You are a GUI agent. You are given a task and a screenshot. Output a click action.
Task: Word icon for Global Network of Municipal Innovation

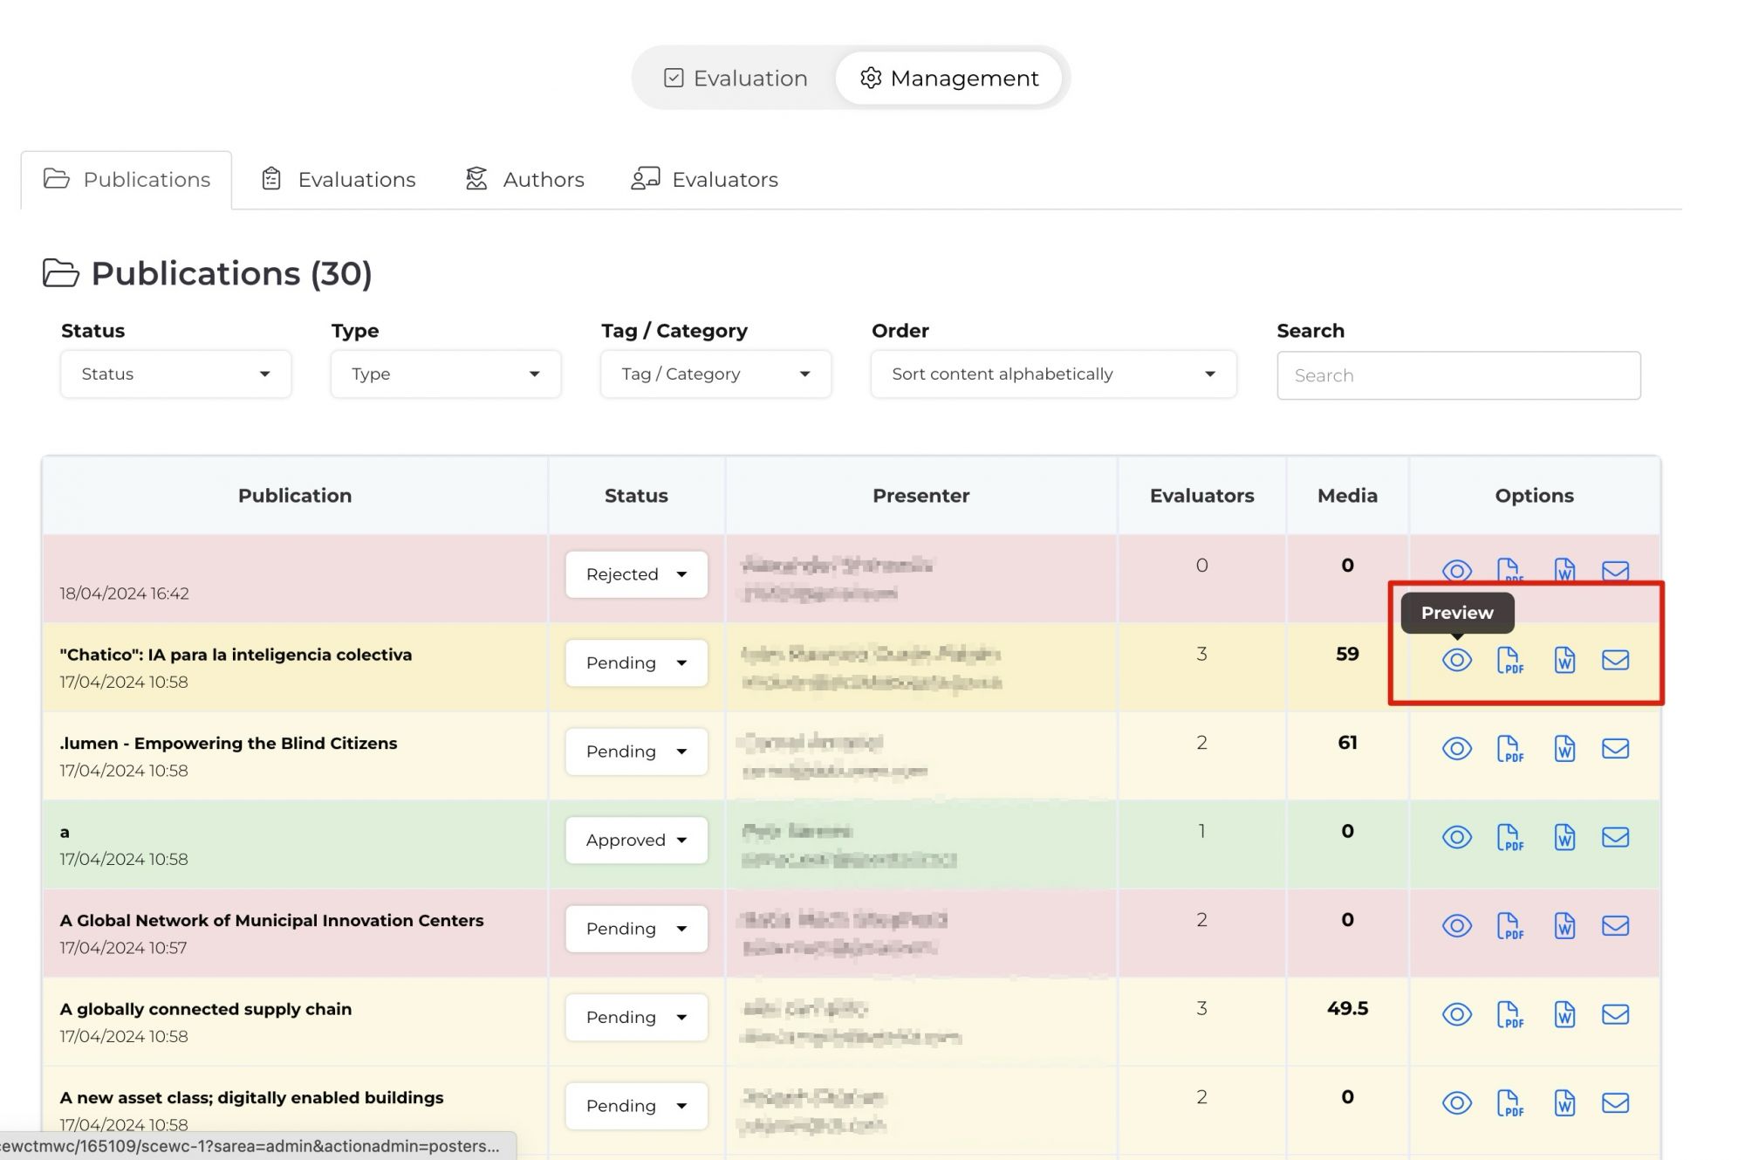coord(1564,926)
